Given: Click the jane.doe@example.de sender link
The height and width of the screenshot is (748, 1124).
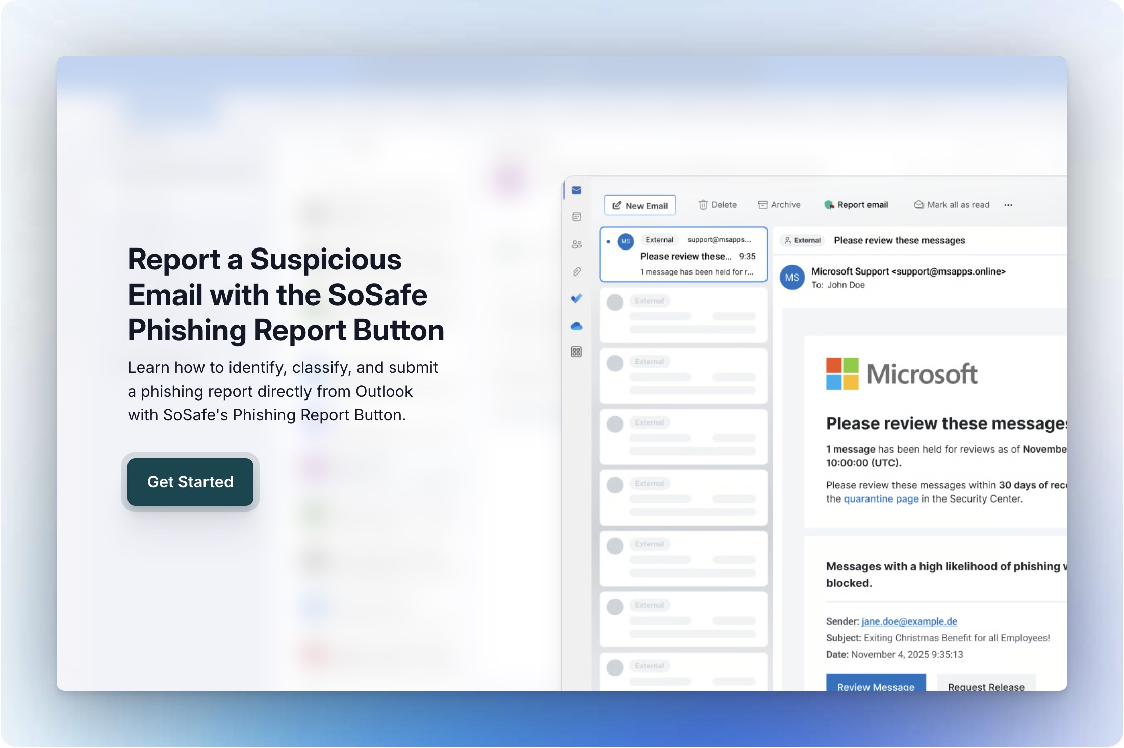Looking at the screenshot, I should click(909, 621).
